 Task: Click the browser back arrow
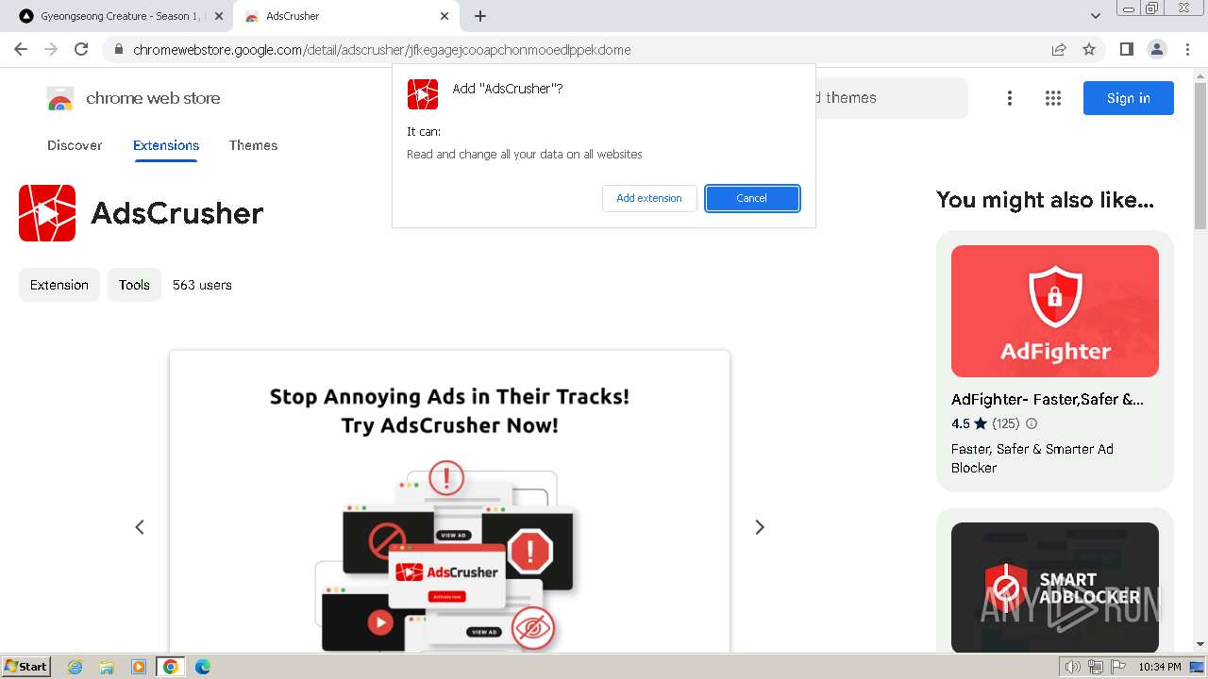pos(21,49)
